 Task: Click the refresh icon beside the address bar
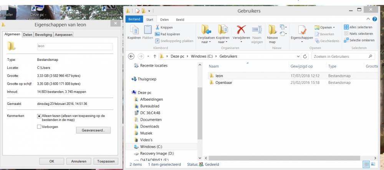coord(305,56)
